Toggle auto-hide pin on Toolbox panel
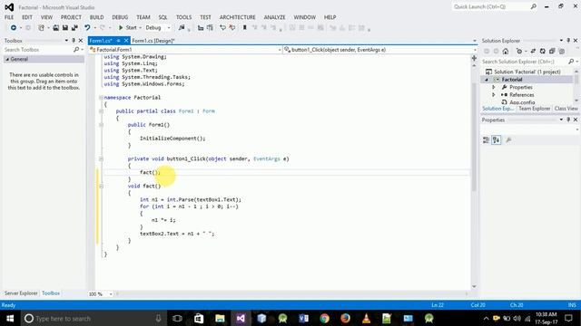The width and height of the screenshot is (581, 326). [x=74, y=40]
